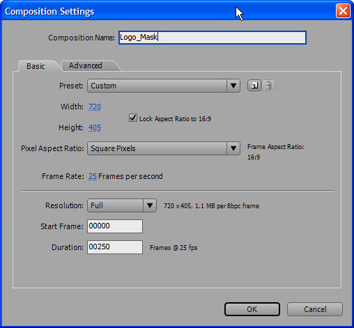This screenshot has width=354, height=328.
Task: Click the Full resolution combo box
Action: (x=122, y=205)
